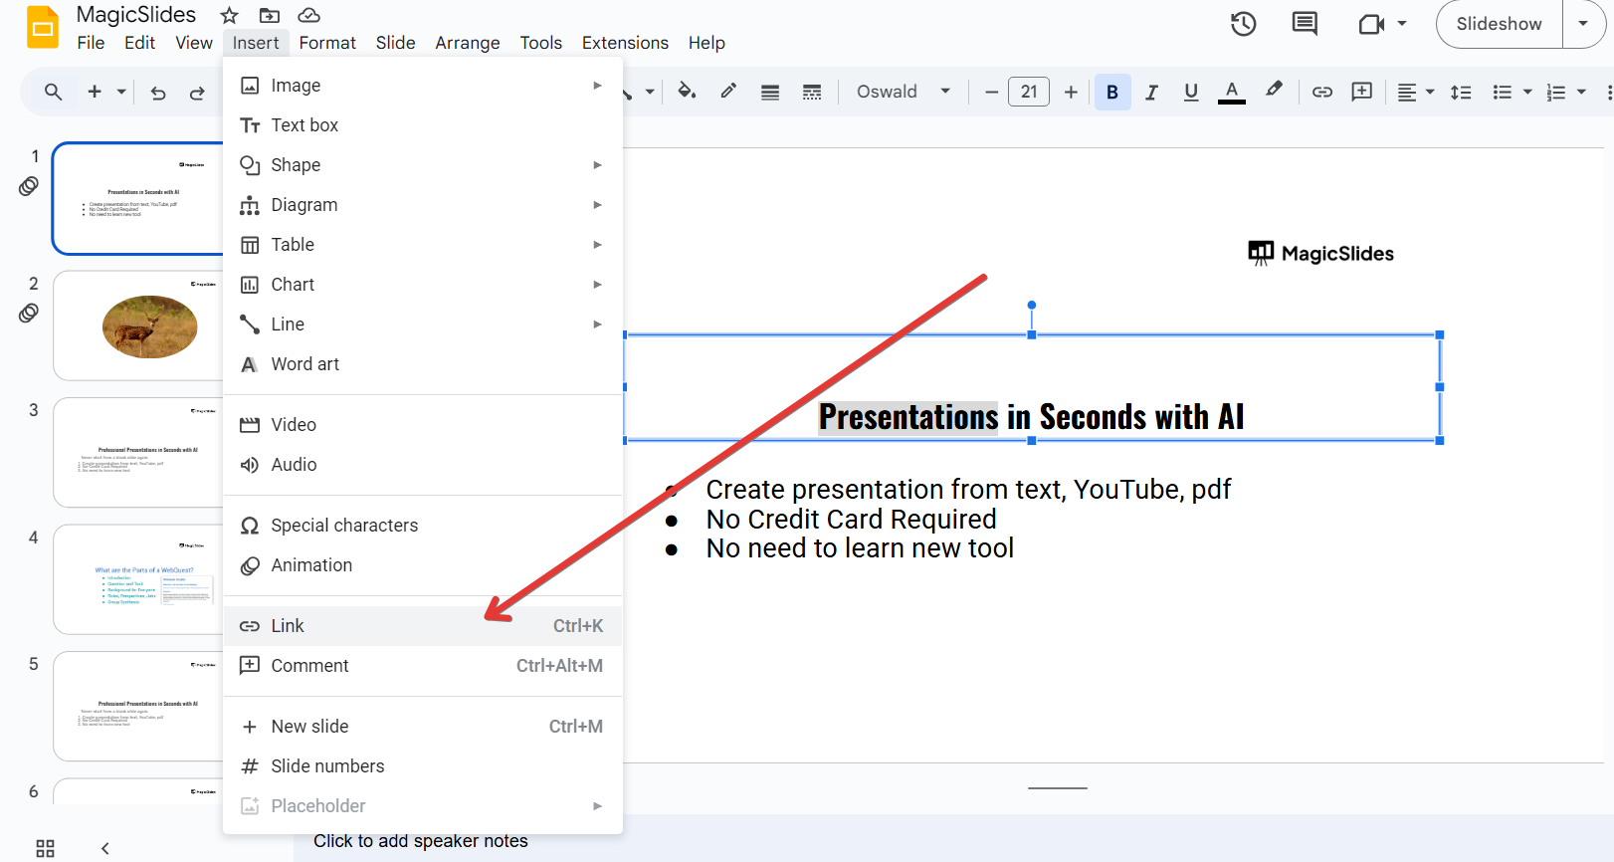Search the menus with magnifier icon
The height and width of the screenshot is (862, 1614).
(54, 92)
